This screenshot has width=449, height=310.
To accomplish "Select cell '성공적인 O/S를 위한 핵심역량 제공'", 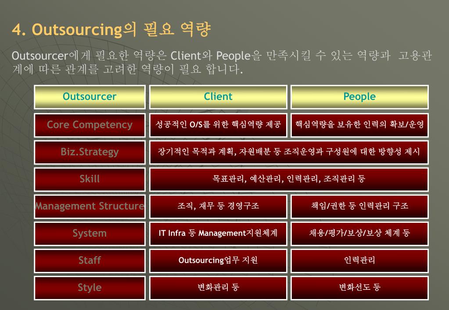I will 218,125.
